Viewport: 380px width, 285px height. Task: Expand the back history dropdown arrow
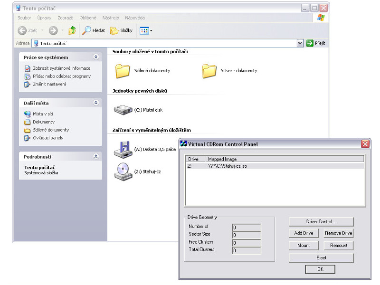tap(42, 30)
